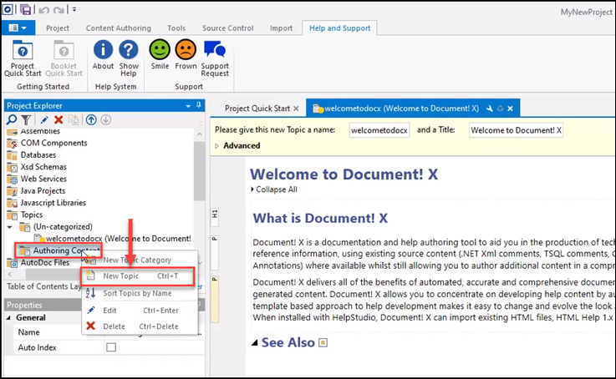The image size is (616, 379).
Task: Click the Collapse All link
Action: (x=277, y=189)
